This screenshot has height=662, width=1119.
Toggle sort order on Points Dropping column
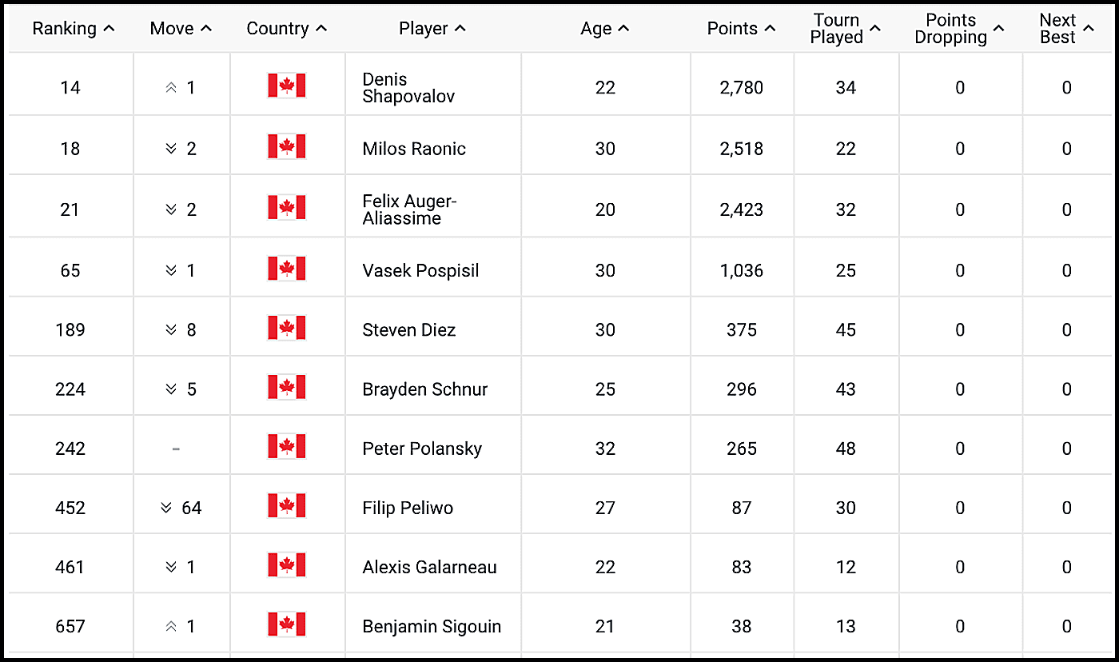(959, 28)
